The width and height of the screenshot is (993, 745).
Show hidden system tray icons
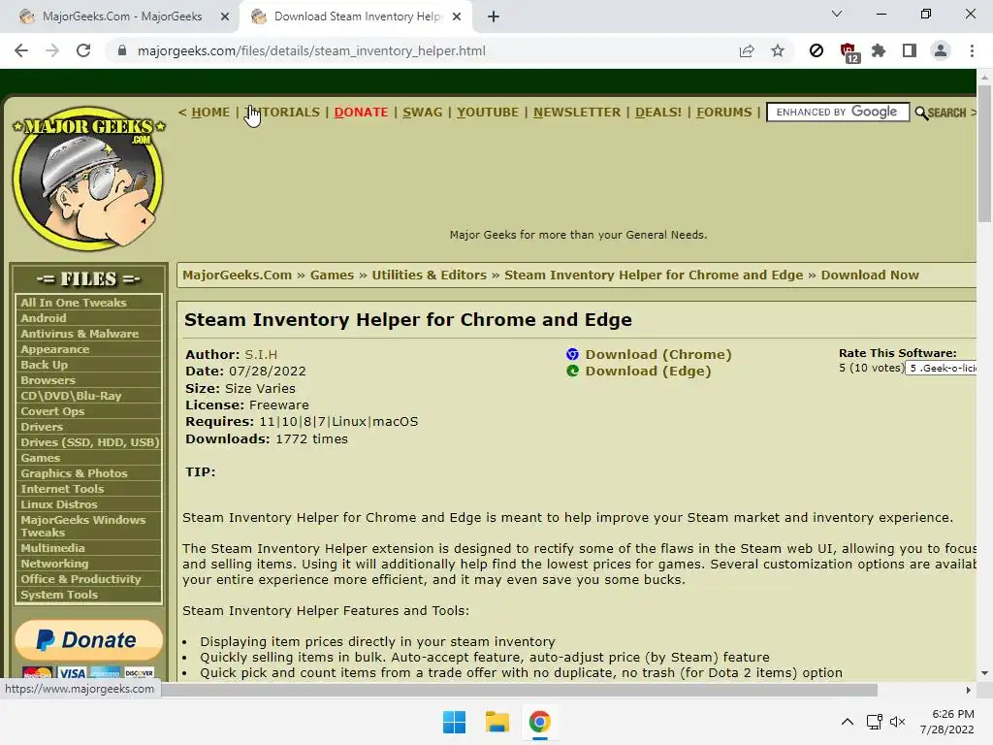coord(848,722)
